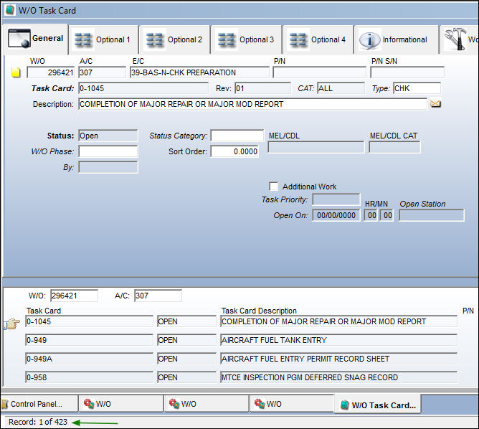
Task: Select task card row 0-949
Action: tap(89, 340)
